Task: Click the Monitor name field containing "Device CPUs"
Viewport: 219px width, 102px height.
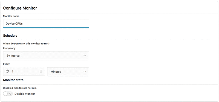Action: pyautogui.click(x=46, y=24)
